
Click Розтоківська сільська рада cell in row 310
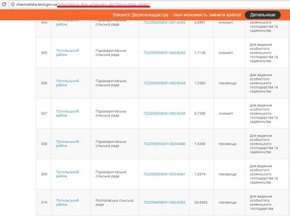click(x=114, y=202)
